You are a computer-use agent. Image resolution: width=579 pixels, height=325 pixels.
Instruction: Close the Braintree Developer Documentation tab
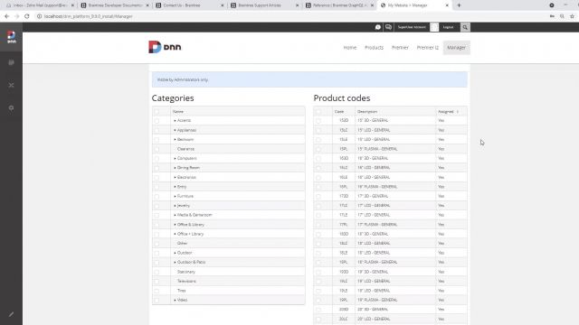pyautogui.click(x=147, y=5)
